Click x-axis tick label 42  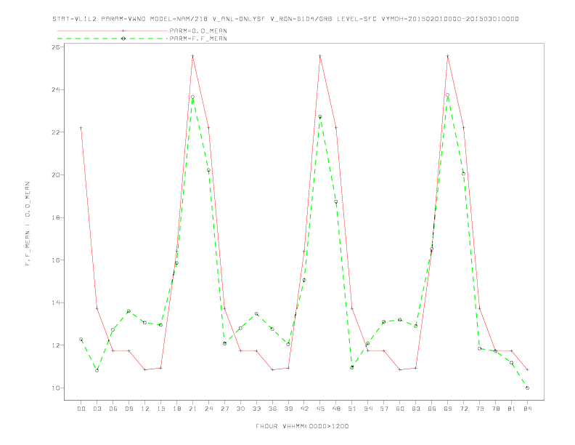304,409
